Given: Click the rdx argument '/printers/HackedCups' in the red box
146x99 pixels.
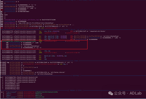Looking at the screenshot, I should coord(32,46).
